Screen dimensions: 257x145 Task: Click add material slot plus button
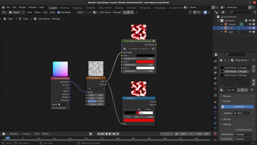pyautogui.click(x=253, y=67)
